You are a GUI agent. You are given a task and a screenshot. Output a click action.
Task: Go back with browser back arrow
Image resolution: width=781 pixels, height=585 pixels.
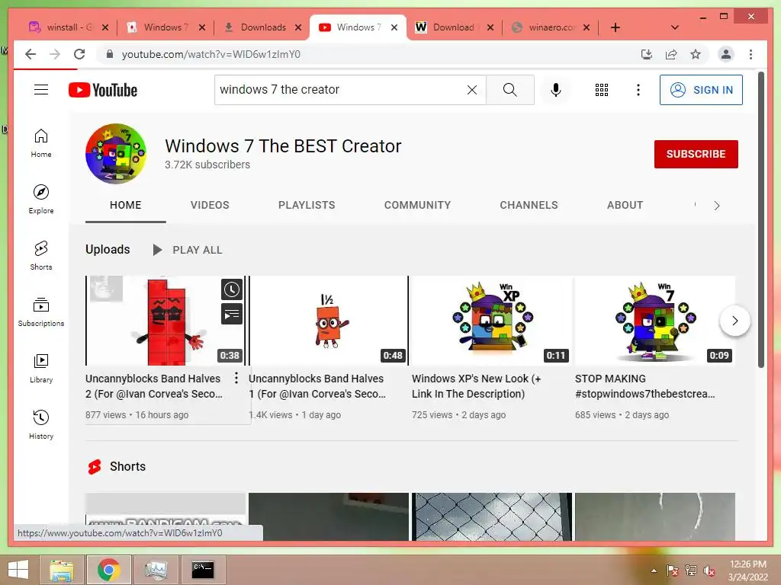31,54
